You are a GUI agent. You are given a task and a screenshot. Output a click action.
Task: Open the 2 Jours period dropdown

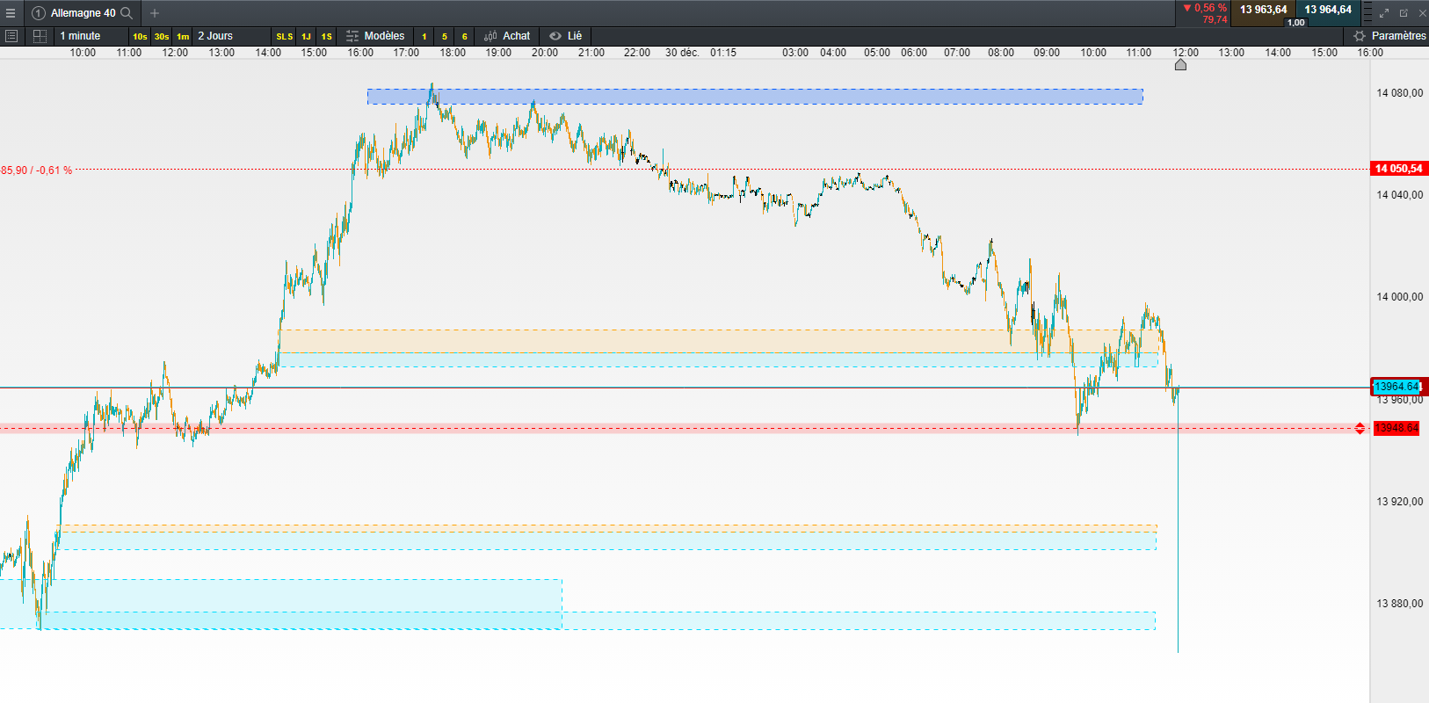[232, 36]
